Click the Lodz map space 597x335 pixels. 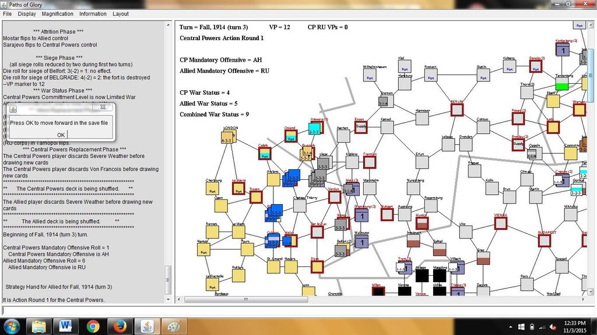coord(553,127)
